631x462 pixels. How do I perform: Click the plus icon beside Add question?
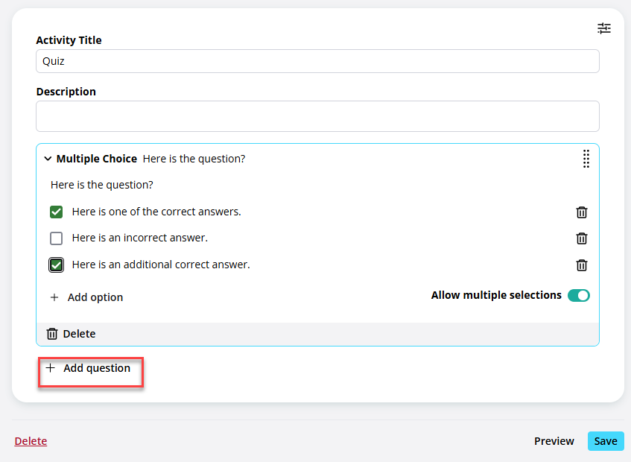(x=51, y=368)
